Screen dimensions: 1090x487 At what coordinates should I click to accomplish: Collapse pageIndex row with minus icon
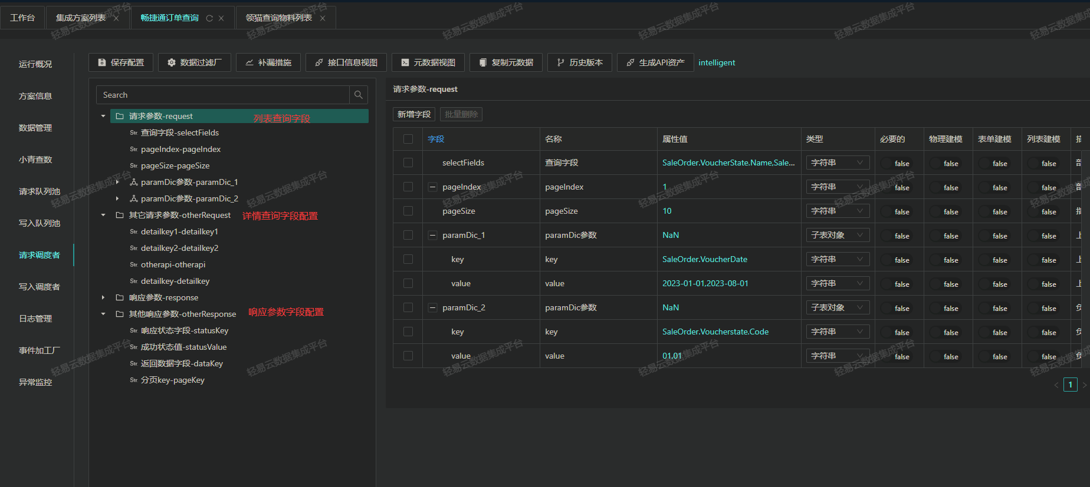[432, 187]
